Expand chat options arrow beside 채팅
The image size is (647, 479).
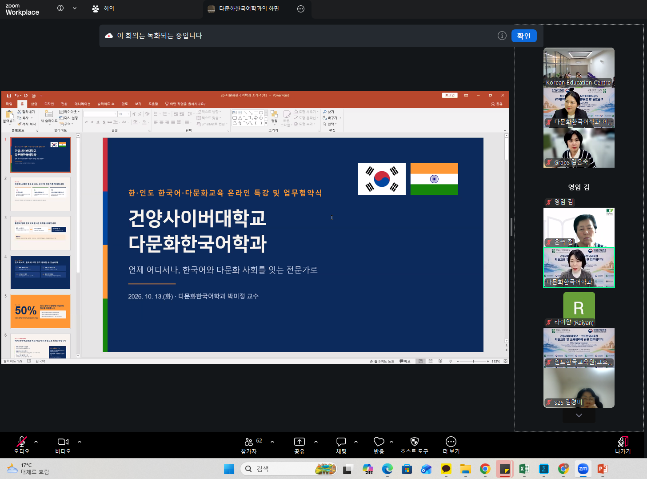click(356, 442)
